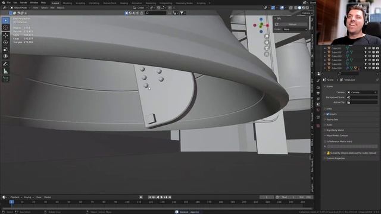The height and width of the screenshot is (214, 381).
Task: Open the viewport Select menu
Action: [x=44, y=8]
